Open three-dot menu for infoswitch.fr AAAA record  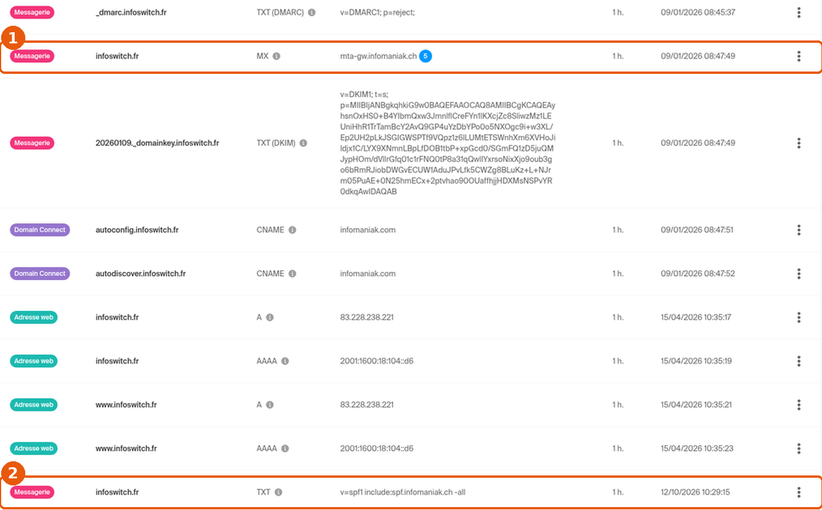(x=799, y=361)
